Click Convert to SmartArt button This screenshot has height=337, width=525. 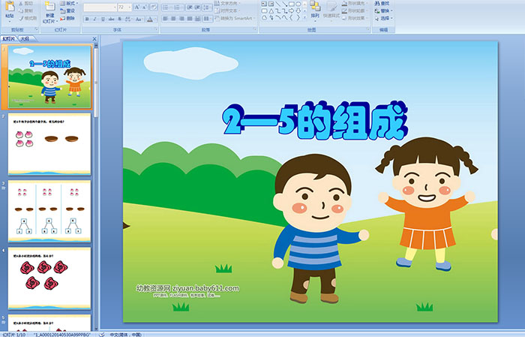click(x=235, y=18)
